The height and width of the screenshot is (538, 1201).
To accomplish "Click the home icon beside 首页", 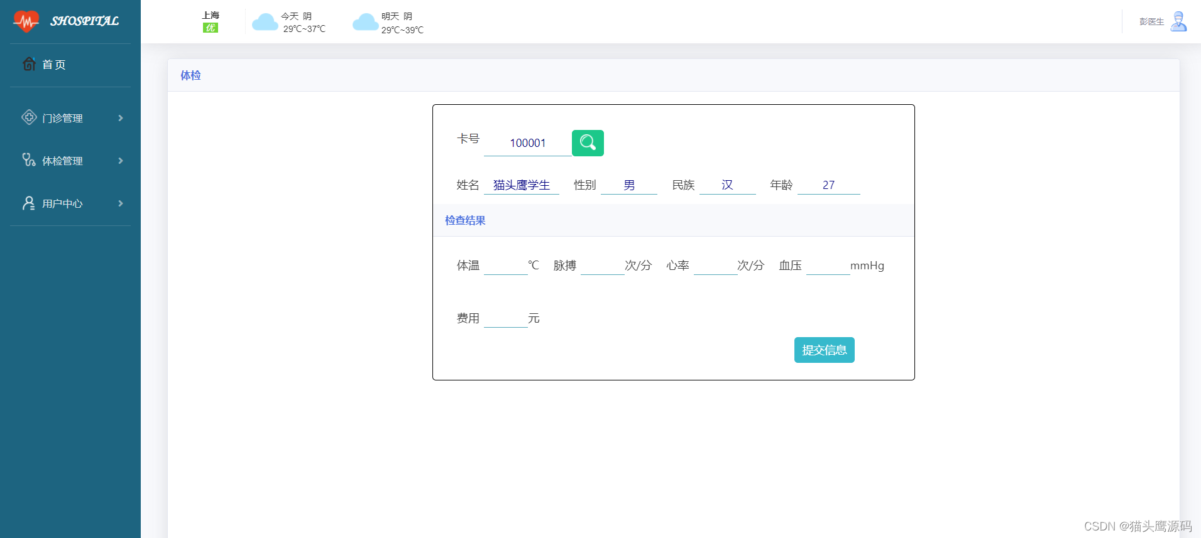I will pos(29,64).
